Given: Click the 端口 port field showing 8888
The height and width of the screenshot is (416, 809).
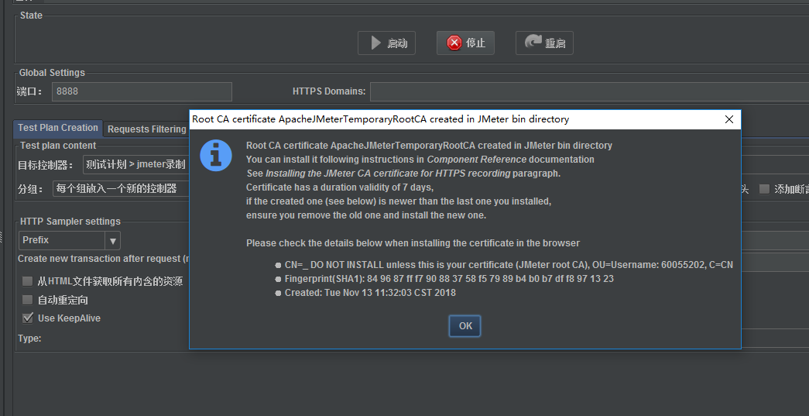Looking at the screenshot, I should tap(142, 91).
